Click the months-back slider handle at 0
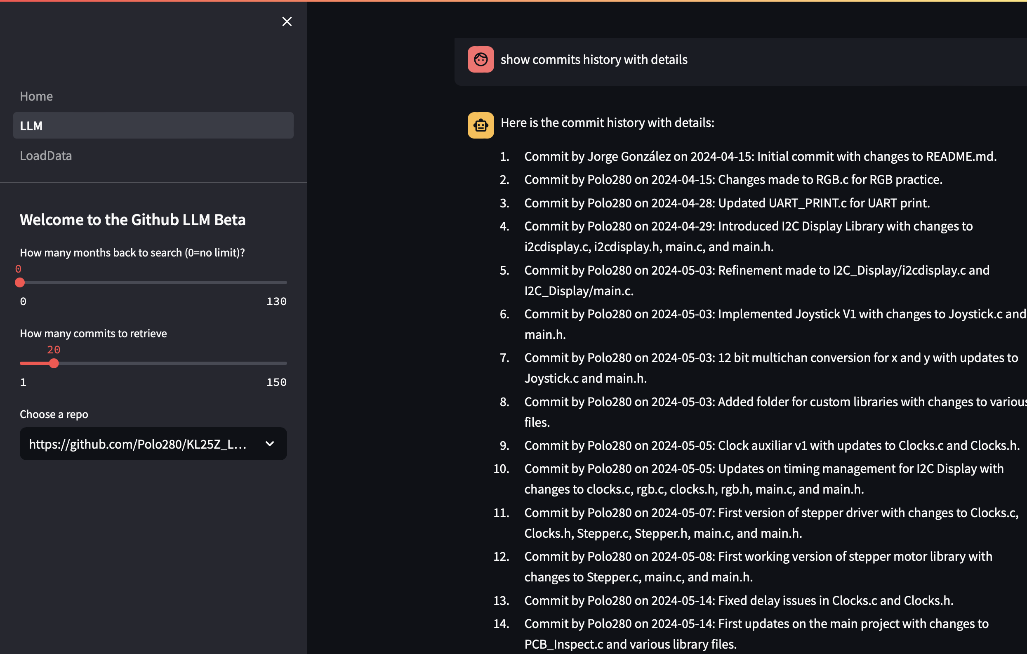This screenshot has width=1027, height=654. pos(20,282)
